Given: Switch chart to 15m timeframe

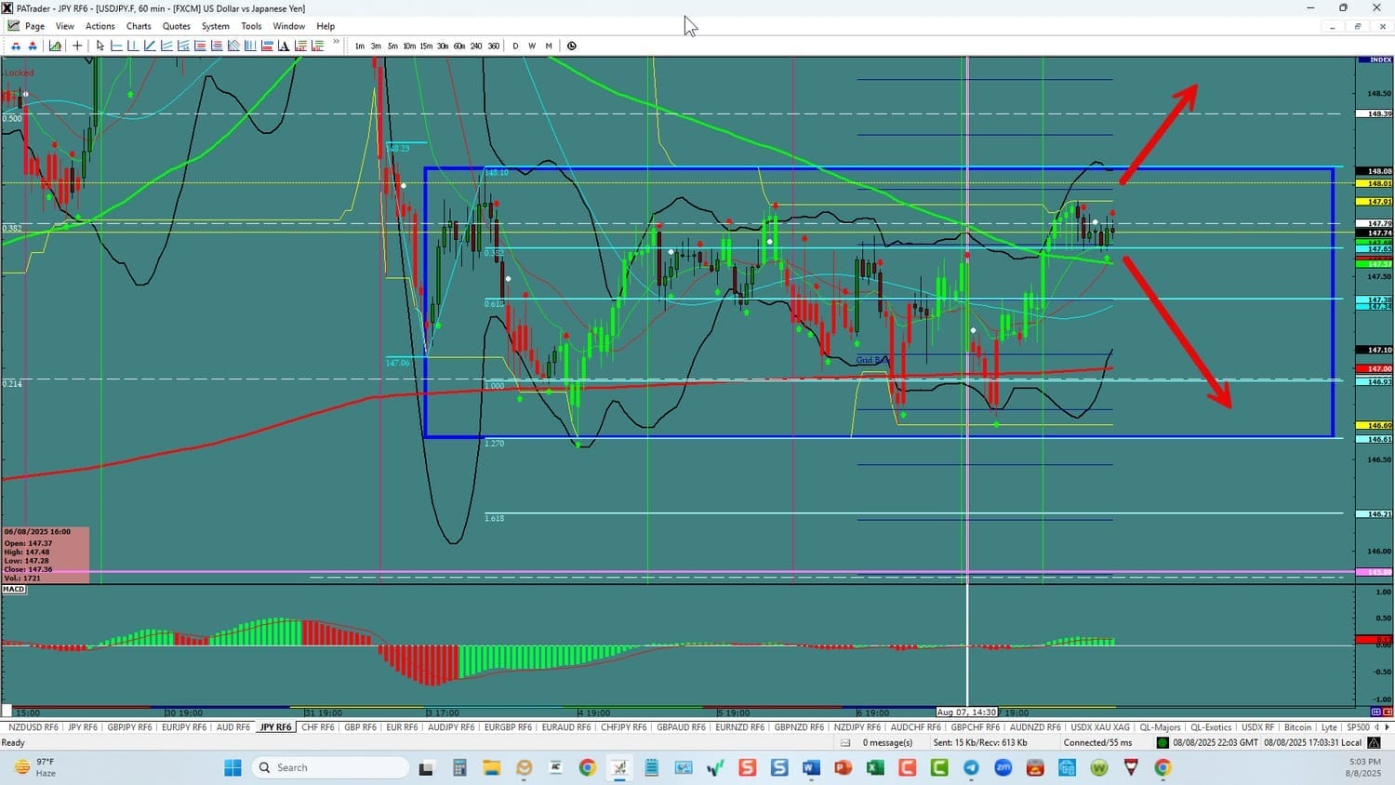Looking at the screenshot, I should [x=426, y=46].
